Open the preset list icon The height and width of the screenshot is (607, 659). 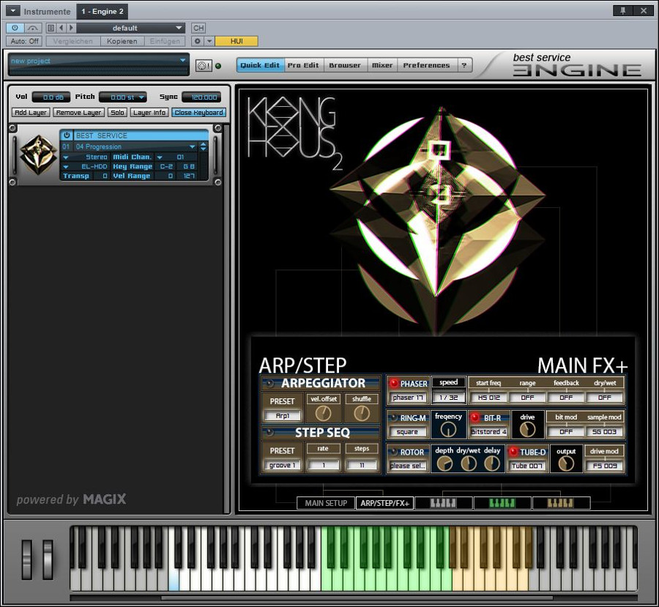click(51, 28)
